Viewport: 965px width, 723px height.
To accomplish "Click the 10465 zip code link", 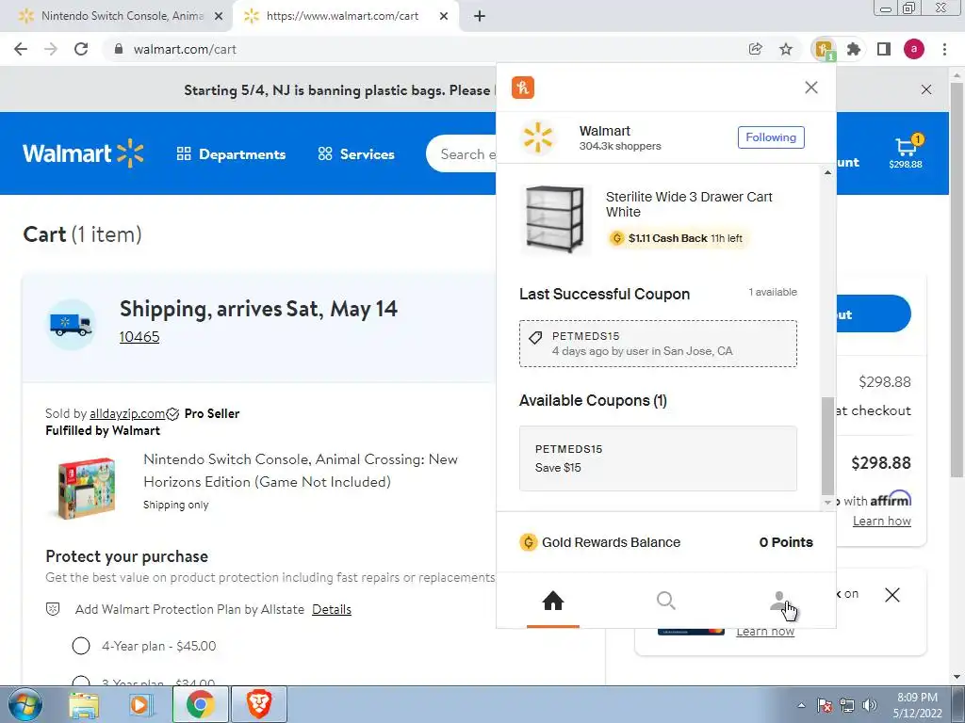I will [139, 337].
